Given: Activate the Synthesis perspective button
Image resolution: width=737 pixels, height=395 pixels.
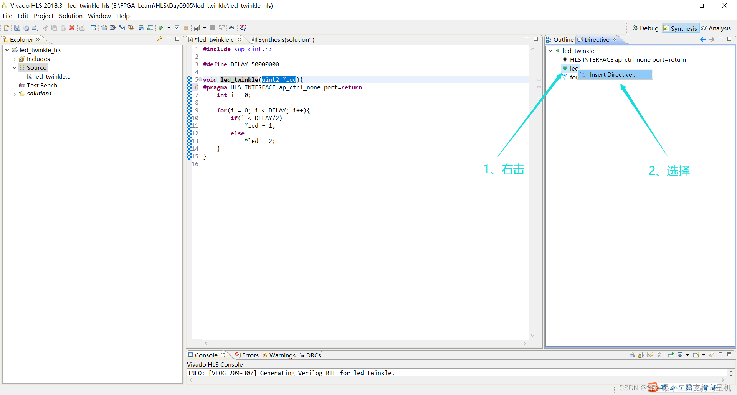Looking at the screenshot, I should [680, 28].
